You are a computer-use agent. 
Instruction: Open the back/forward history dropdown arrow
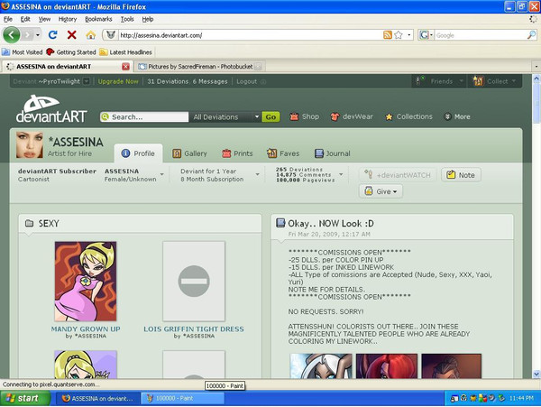pyautogui.click(x=38, y=35)
